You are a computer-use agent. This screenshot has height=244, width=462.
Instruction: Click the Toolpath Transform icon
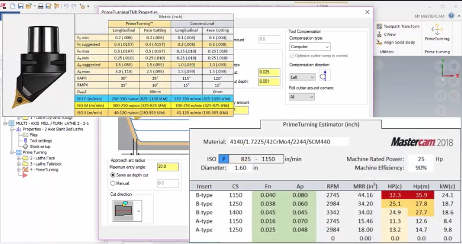point(380,27)
